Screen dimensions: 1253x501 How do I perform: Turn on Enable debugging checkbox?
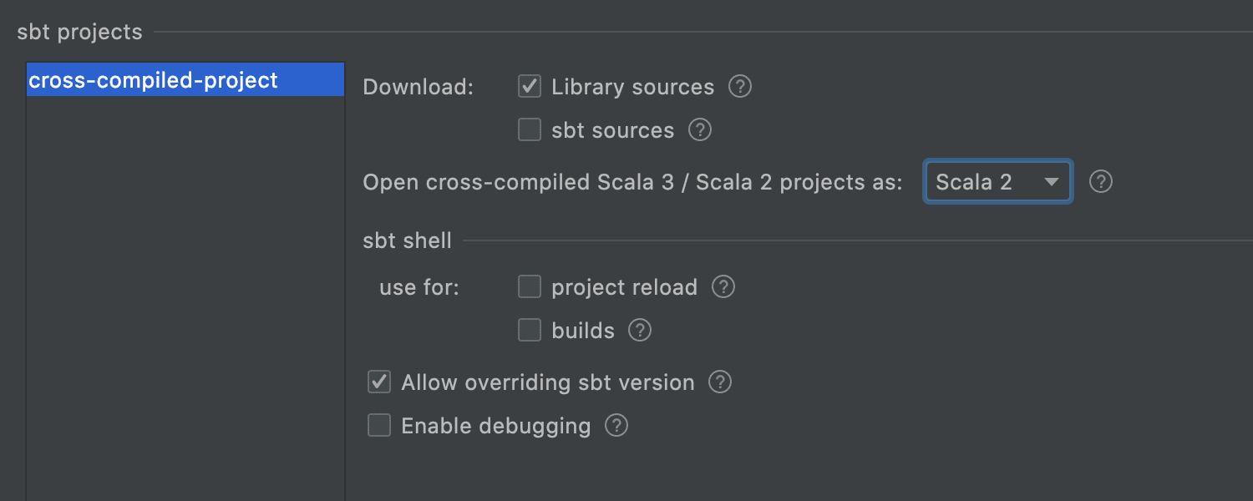pos(379,425)
